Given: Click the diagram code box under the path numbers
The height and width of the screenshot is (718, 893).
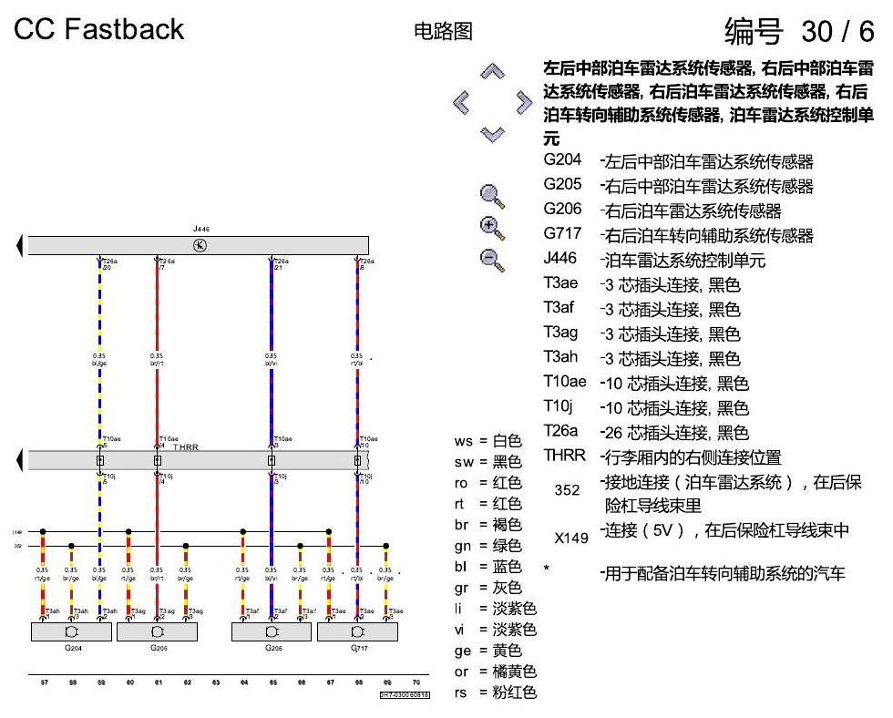Looking at the screenshot, I should point(405,694).
